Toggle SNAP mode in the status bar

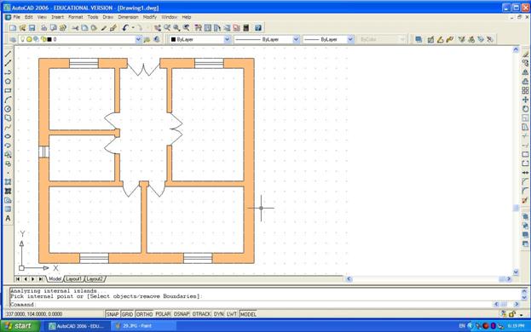pyautogui.click(x=113, y=314)
